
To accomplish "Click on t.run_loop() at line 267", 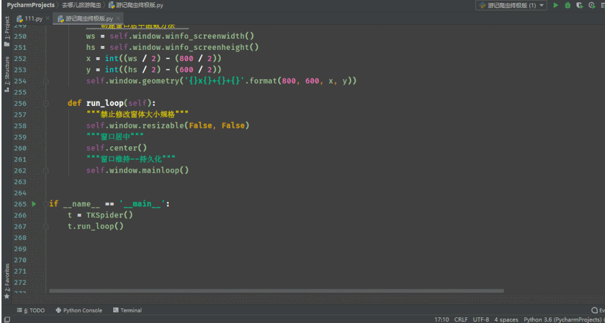I will coord(96,226).
